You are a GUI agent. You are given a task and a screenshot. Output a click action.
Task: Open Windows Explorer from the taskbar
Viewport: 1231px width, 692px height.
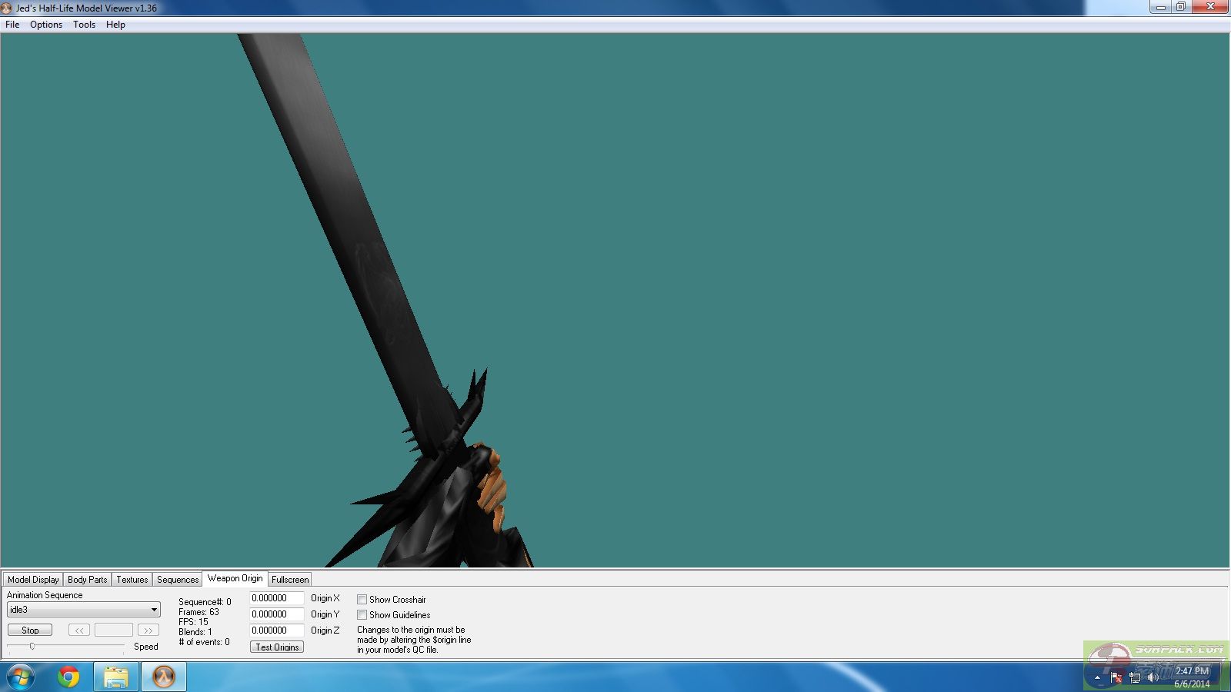point(116,677)
